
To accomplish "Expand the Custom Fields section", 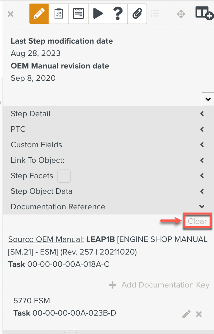I will pyautogui.click(x=108, y=145).
